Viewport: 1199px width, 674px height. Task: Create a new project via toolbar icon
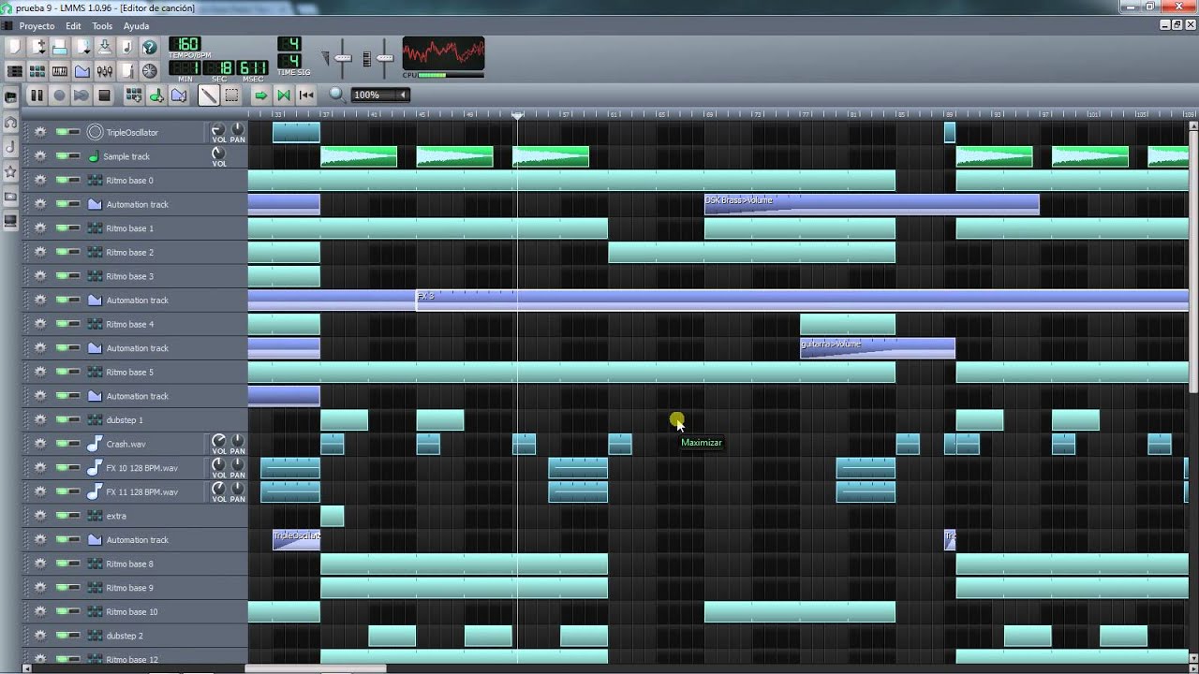[x=15, y=47]
